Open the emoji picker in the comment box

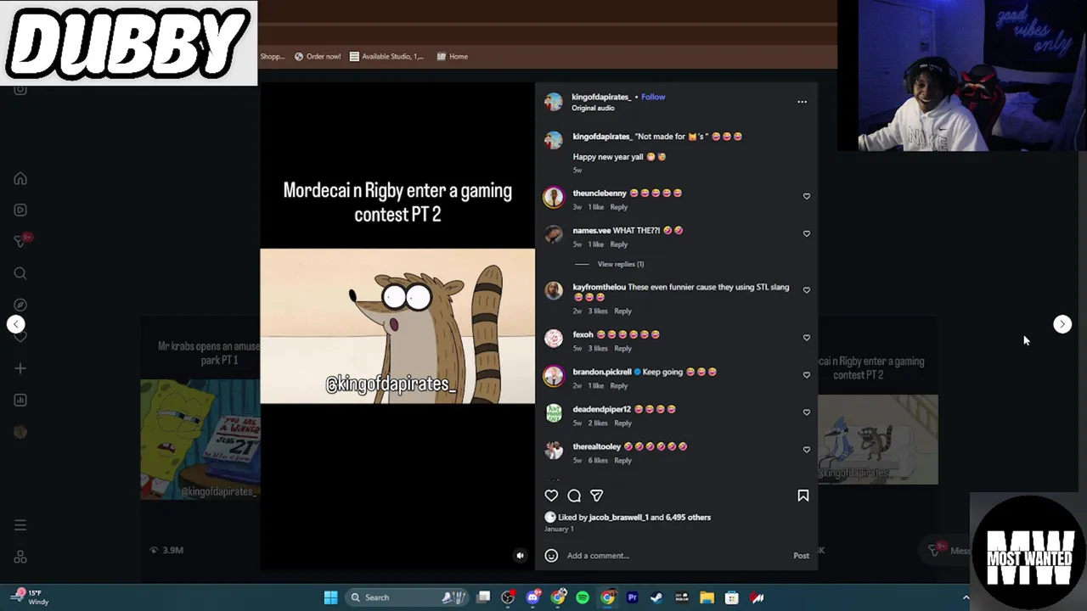point(551,556)
